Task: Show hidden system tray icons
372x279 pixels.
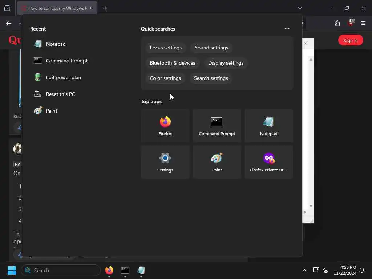Action: (x=304, y=270)
